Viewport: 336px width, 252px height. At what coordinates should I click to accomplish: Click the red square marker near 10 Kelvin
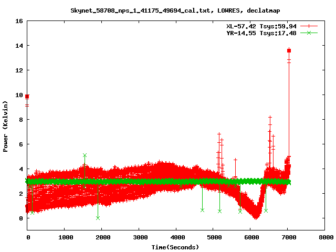pyautogui.click(x=27, y=97)
